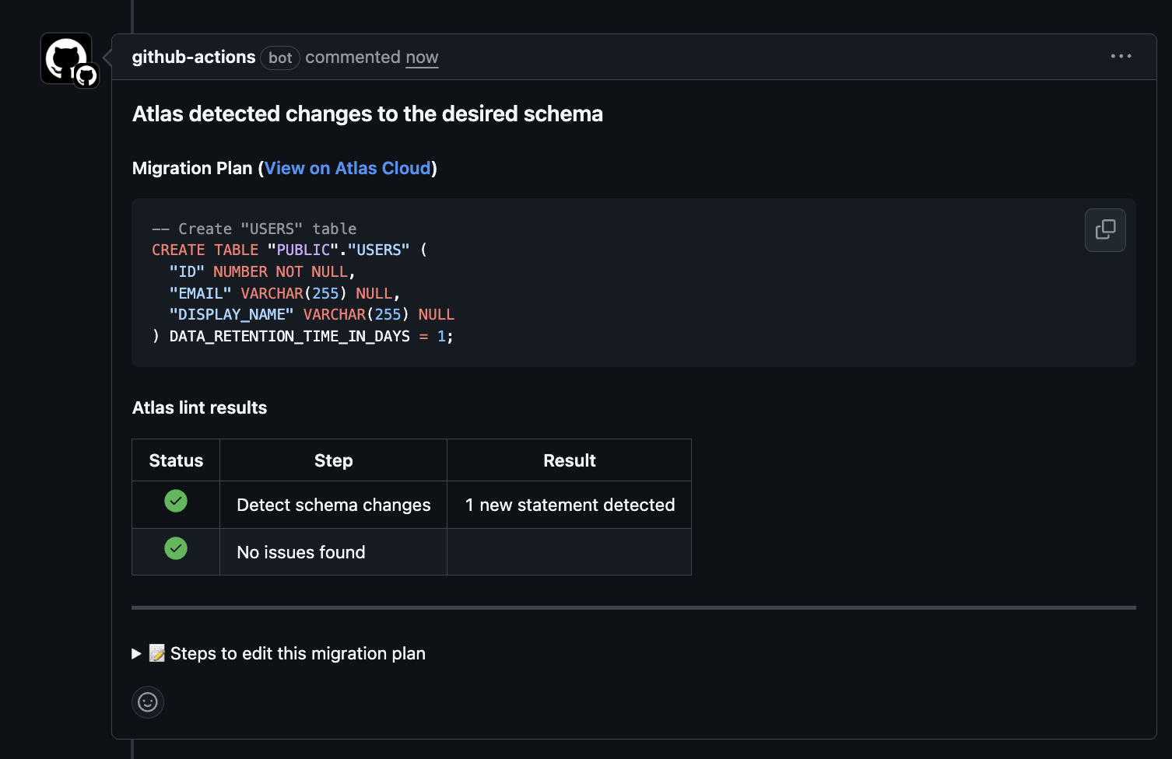This screenshot has width=1172, height=759.
Task: Click the GitHub logo inside the avatar badge
Action: coord(86,76)
